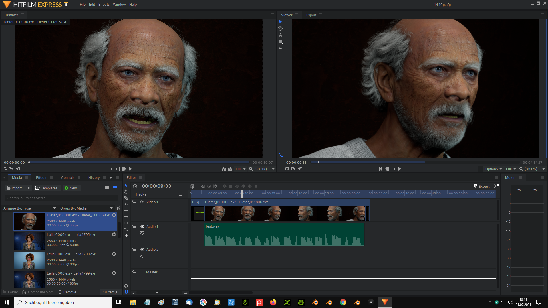The image size is (548, 308).
Task: Open Group By: Media dropdown
Action: pos(86,208)
